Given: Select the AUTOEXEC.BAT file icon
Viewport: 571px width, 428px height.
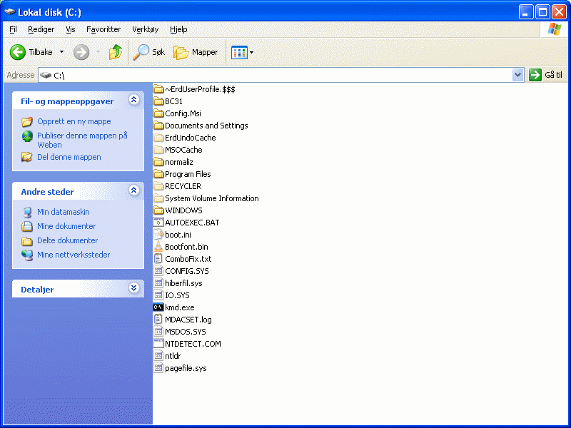Looking at the screenshot, I should pyautogui.click(x=158, y=223).
